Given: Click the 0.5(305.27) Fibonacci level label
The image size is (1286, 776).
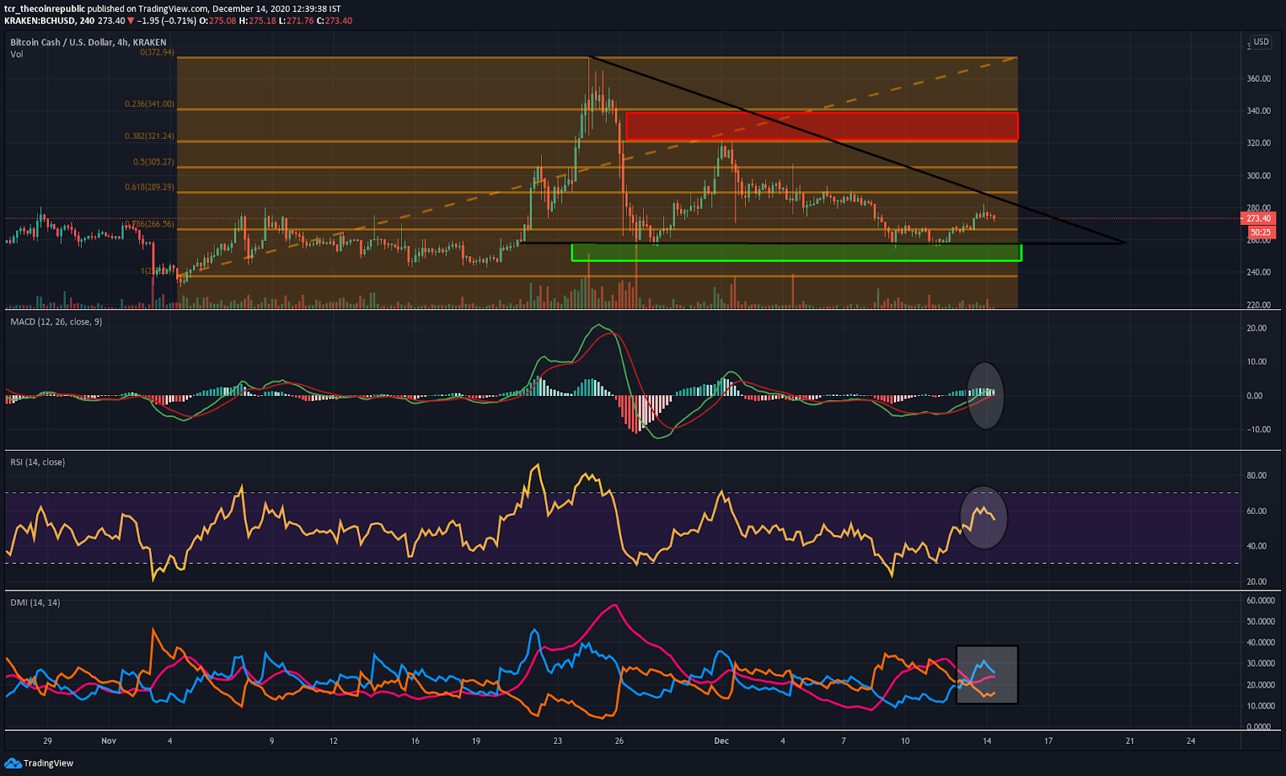Looking at the screenshot, I should pos(154,162).
